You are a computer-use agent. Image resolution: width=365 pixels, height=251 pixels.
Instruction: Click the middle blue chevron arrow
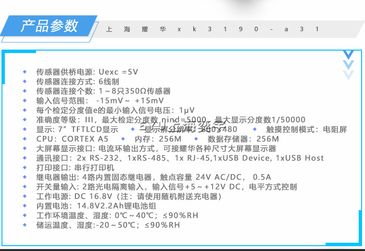point(348,65)
